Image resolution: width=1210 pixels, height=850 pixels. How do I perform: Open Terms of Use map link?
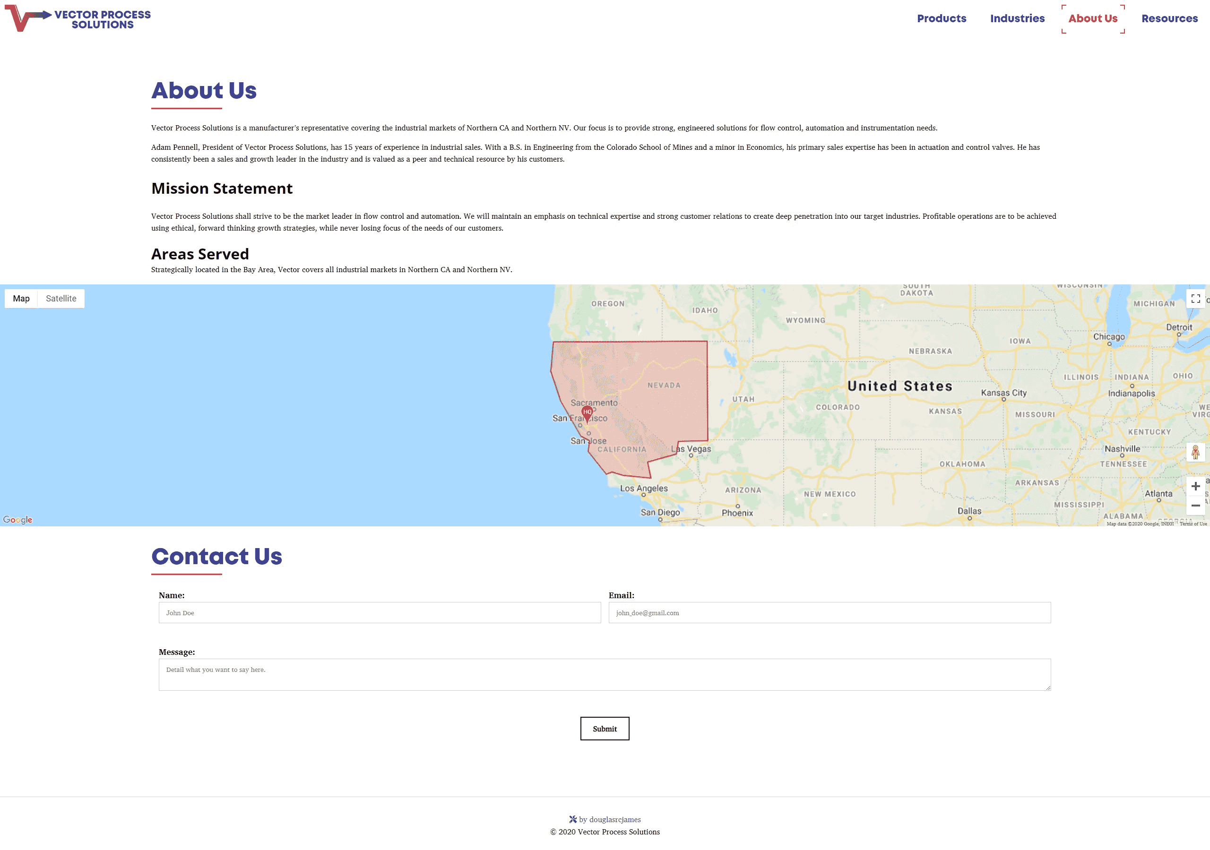(x=1193, y=524)
